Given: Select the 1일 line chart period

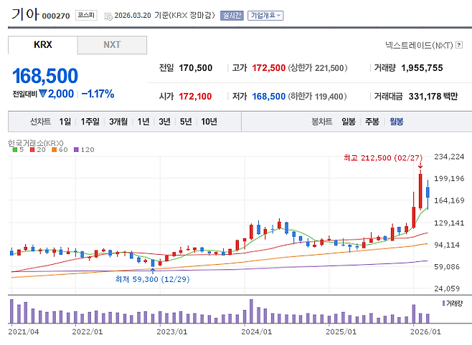Looking at the screenshot, I should point(65,122).
